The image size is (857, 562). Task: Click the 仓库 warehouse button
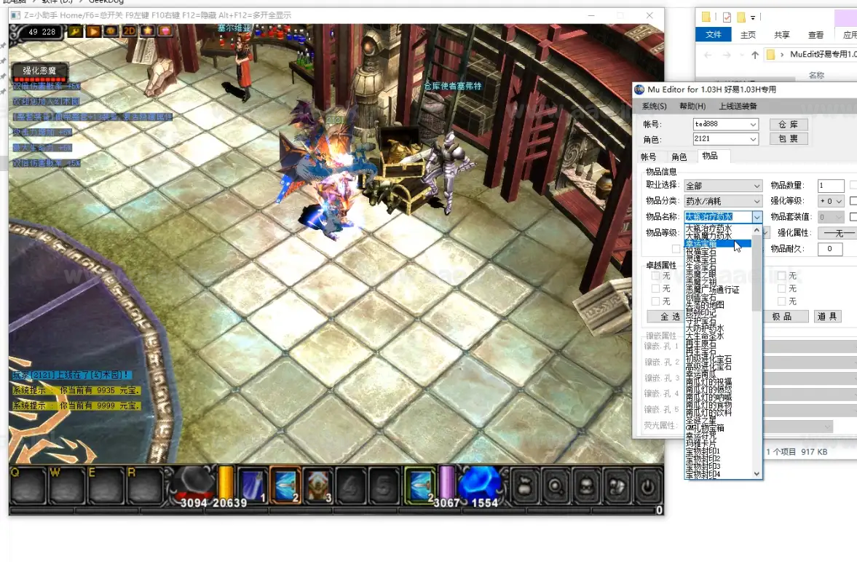click(788, 124)
